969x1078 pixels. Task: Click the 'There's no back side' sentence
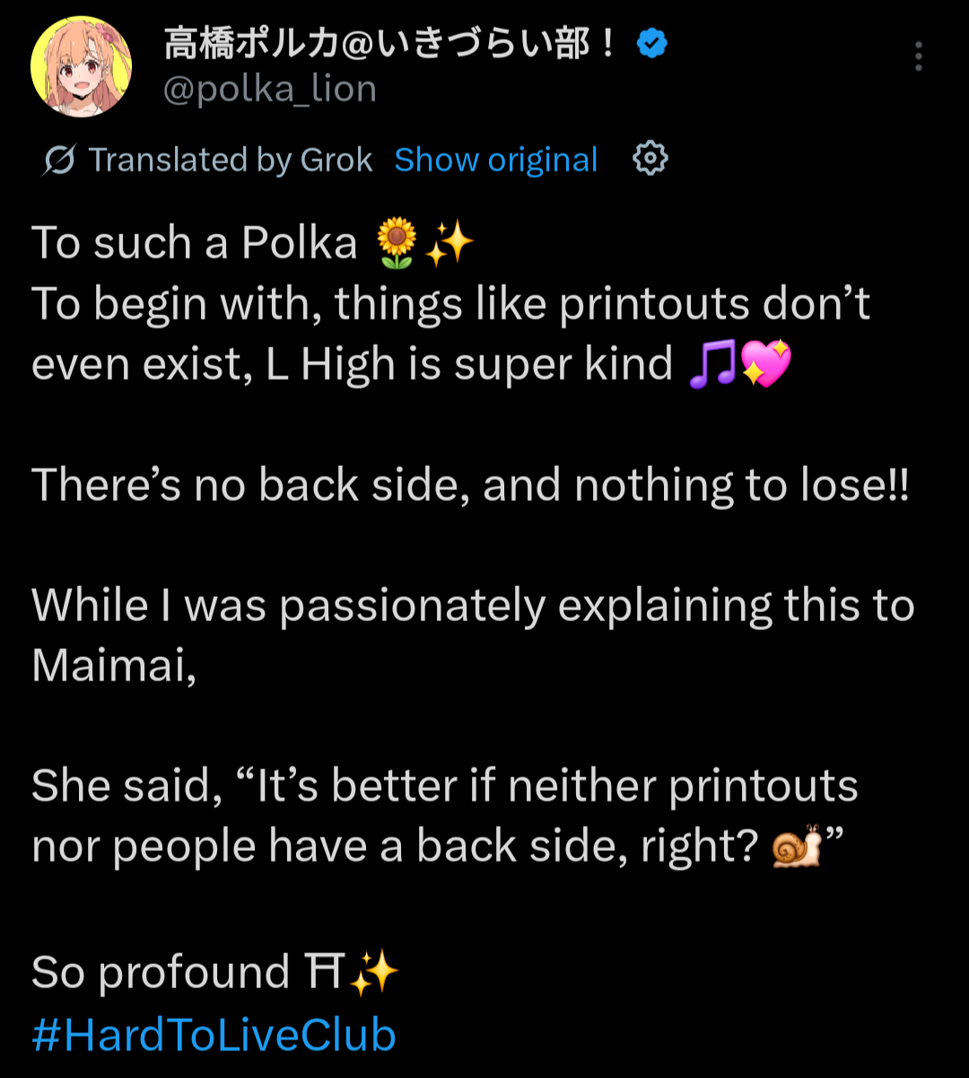[x=470, y=486]
